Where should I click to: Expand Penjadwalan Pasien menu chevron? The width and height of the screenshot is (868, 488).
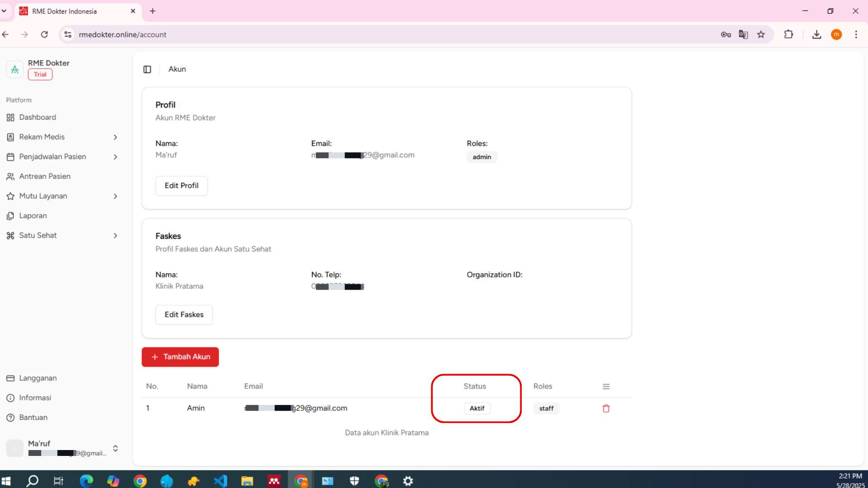115,157
